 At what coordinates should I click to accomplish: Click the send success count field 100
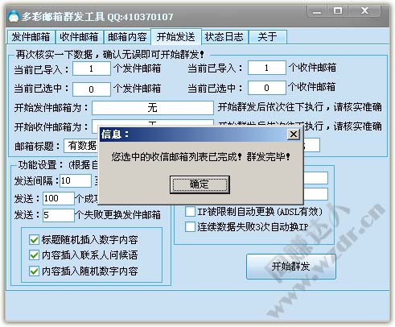(x=59, y=199)
